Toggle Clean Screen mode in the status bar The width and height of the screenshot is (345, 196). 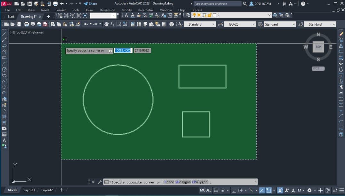[335, 190]
